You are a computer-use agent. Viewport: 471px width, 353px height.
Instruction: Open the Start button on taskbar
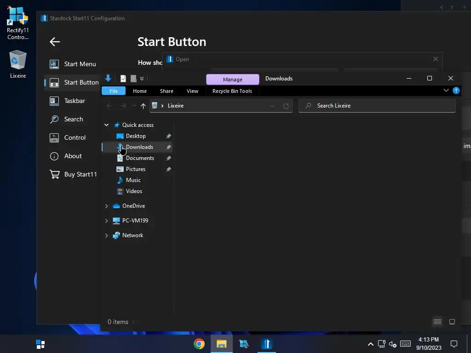[x=40, y=344]
